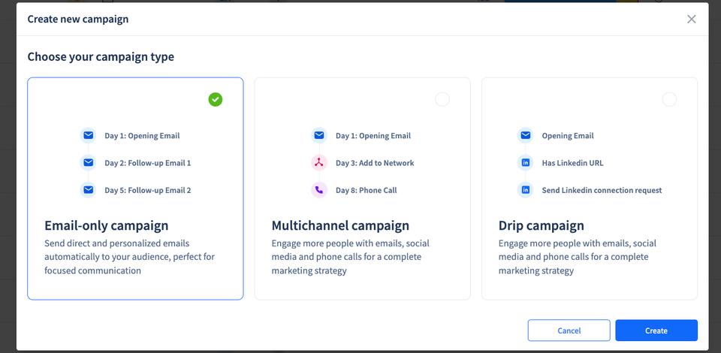Select the Drip campaign radio button
This screenshot has height=353, width=721.
pos(669,99)
